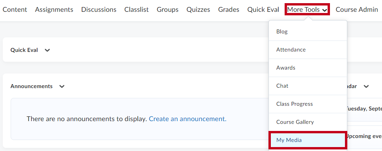This screenshot has width=382, height=151.
Task: Select Attendance in the dropdown list
Action: click(308, 50)
